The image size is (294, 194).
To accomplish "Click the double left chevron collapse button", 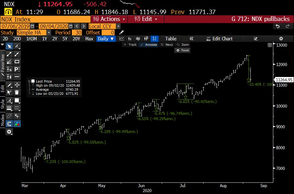I will point(191,39).
